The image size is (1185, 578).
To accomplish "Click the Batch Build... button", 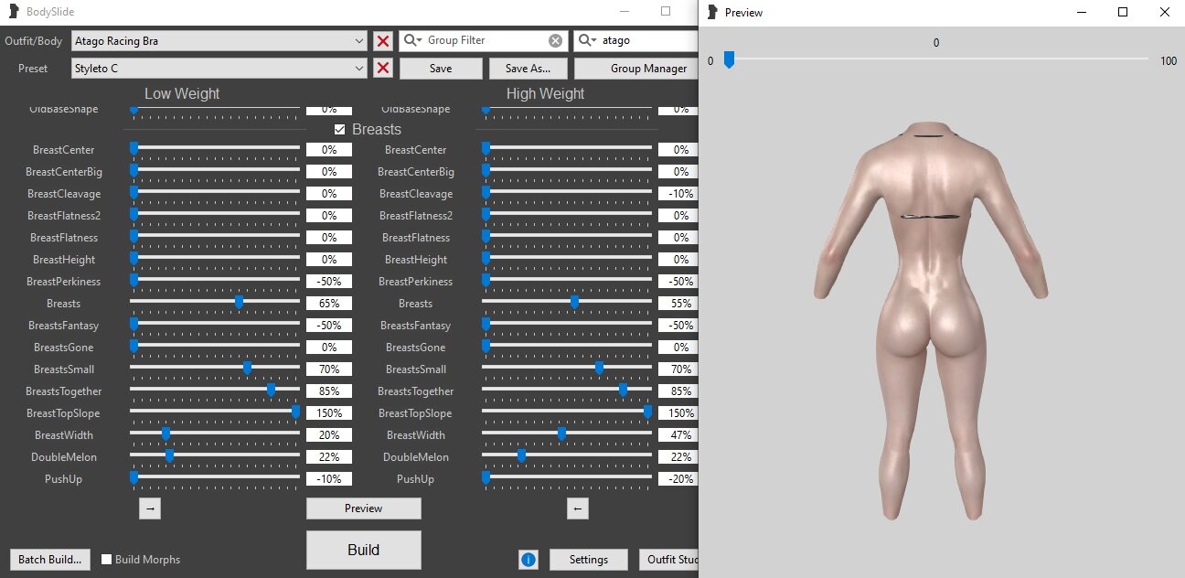I will 50,560.
